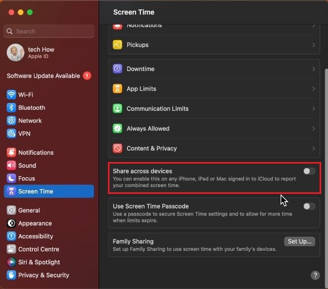Viewport: 328px width, 289px height.
Task: Open General settings in sidebar
Action: coord(29,211)
